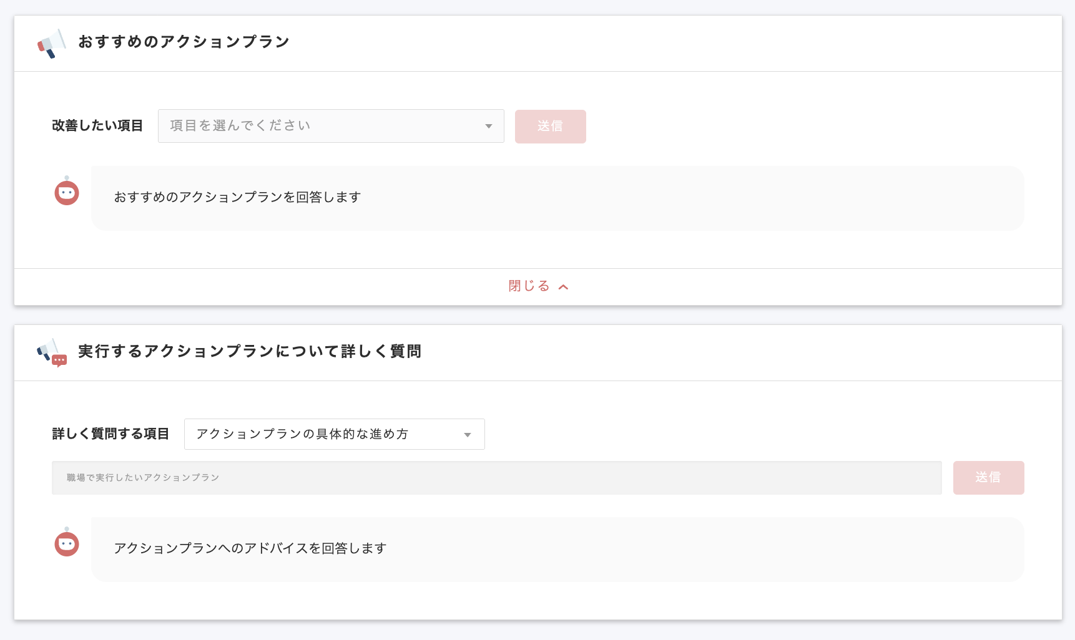
Task: Click the caret arrow of the first select box
Action: pos(488,125)
